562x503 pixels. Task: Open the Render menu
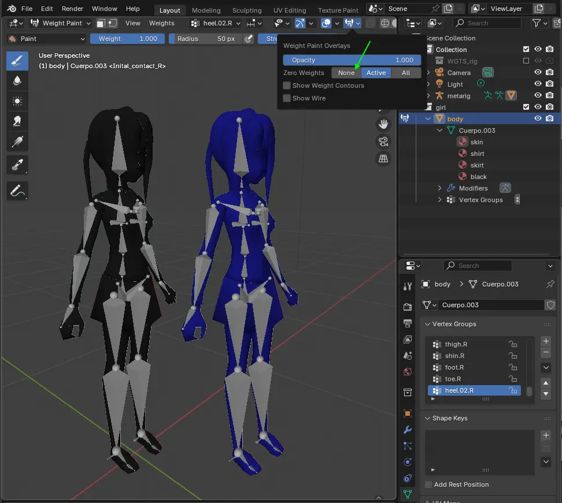(72, 9)
